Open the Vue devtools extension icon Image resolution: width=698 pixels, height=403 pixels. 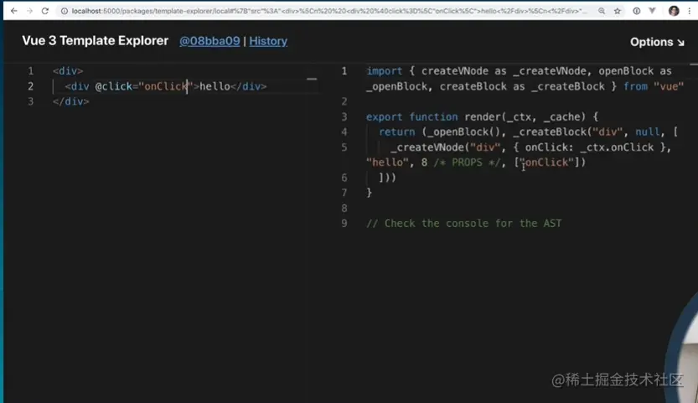click(652, 11)
